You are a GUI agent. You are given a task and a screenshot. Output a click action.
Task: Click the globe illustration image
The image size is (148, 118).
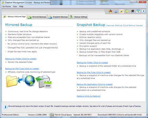click(30, 81)
